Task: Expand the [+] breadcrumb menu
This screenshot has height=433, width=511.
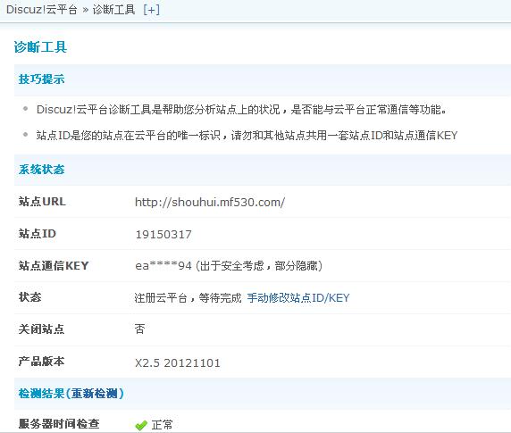Action: 152,10
